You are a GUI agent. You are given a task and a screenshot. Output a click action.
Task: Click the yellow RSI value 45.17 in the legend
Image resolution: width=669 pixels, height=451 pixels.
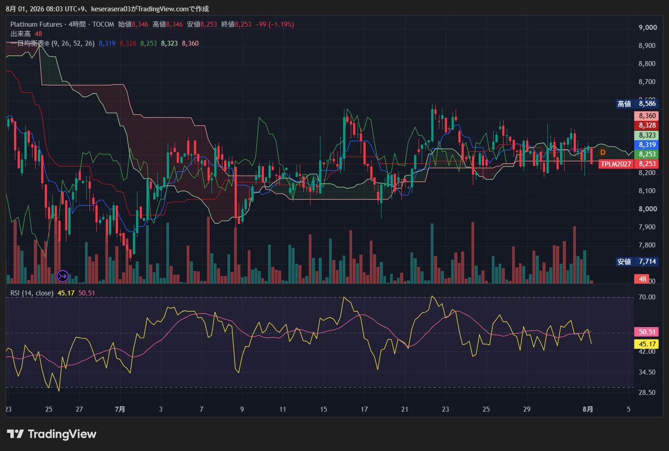pyautogui.click(x=66, y=293)
